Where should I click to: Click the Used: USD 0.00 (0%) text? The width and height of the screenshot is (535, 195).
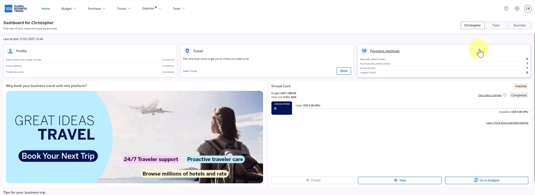tap(308, 106)
